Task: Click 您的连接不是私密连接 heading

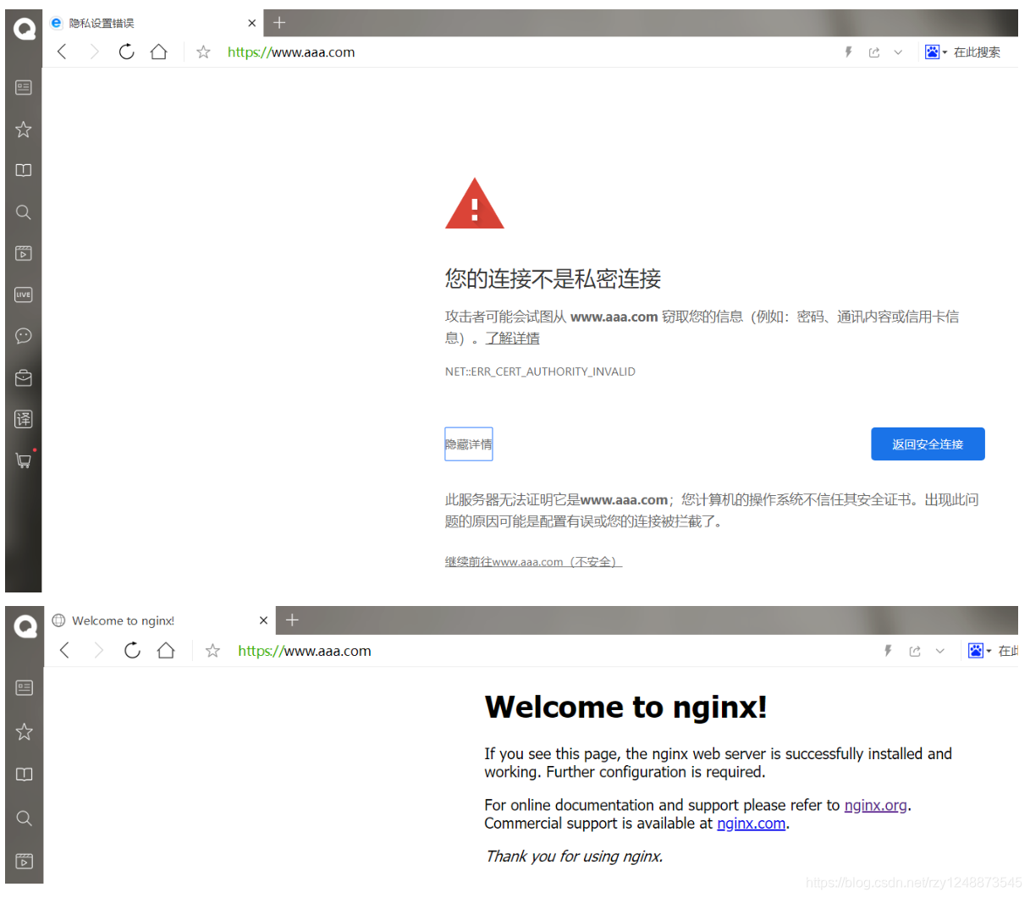Action: pos(554,278)
